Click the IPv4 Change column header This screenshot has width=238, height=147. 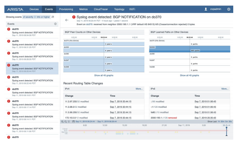click(x=69, y=96)
